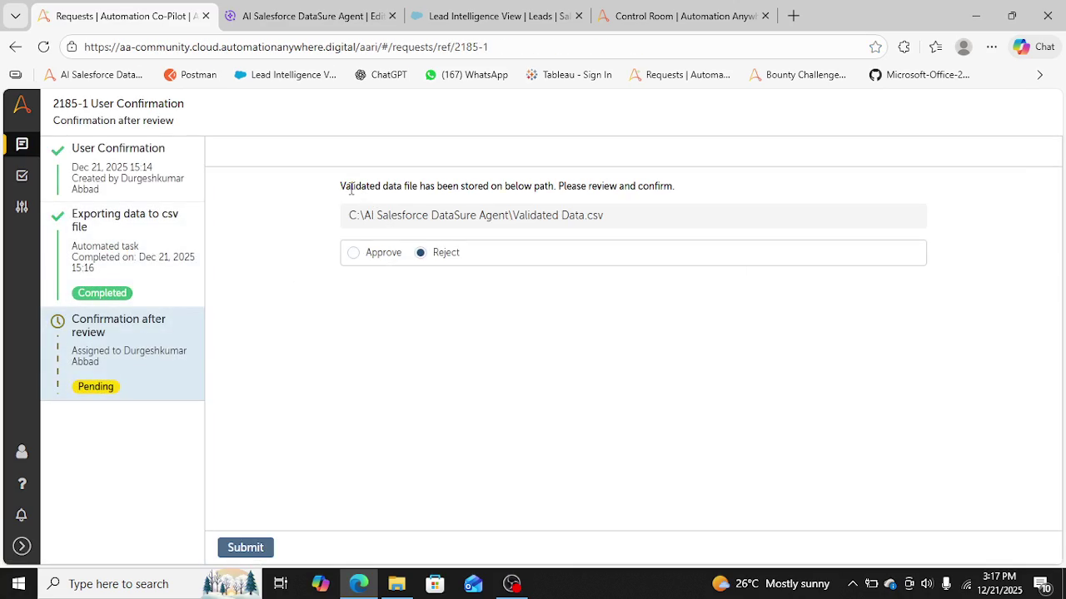Open Microsoft Store from the taskbar
This screenshot has width=1066, height=599.
[436, 583]
